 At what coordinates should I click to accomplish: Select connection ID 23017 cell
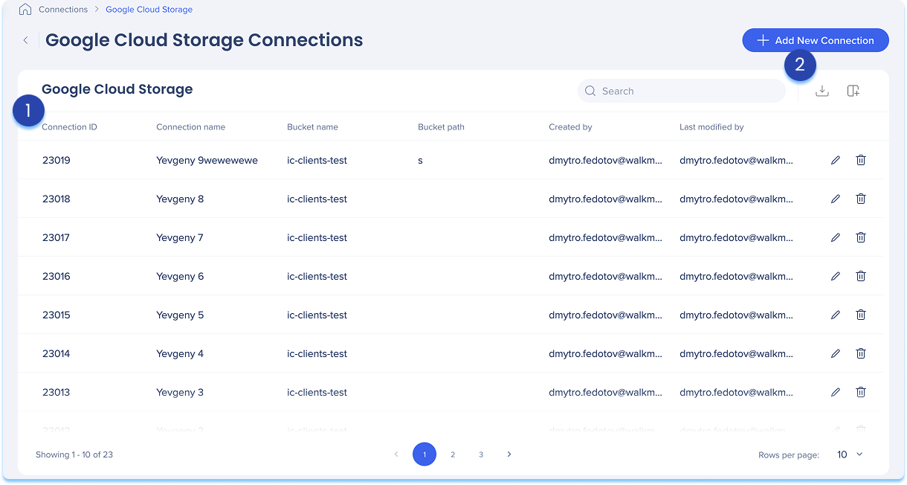click(x=56, y=237)
